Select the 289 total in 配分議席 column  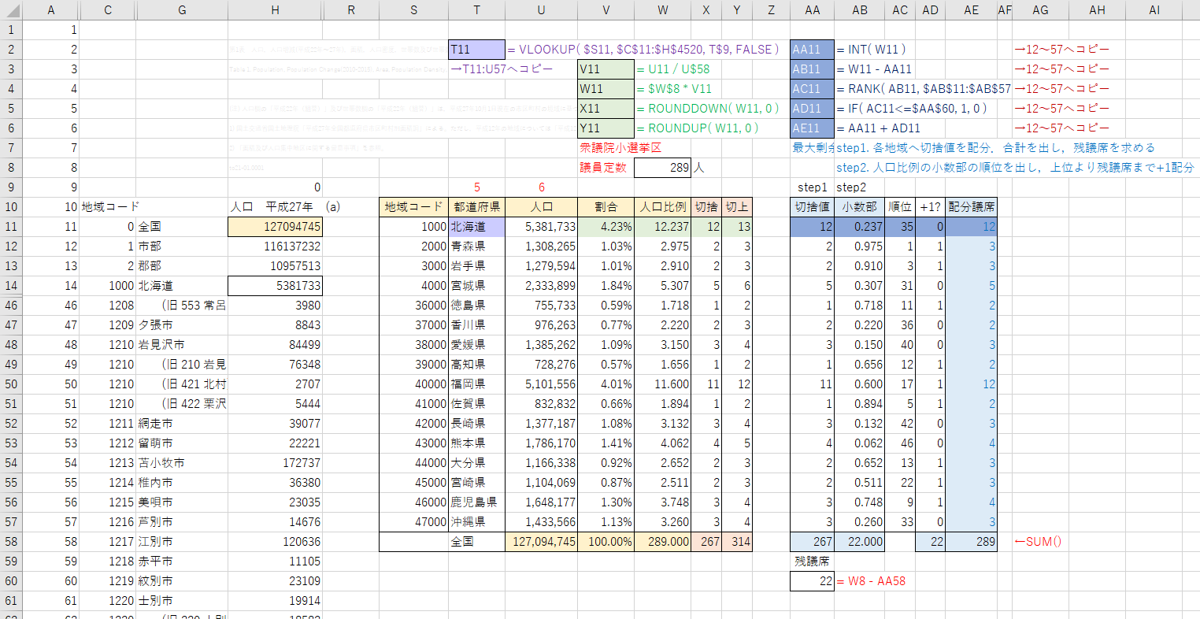point(972,542)
